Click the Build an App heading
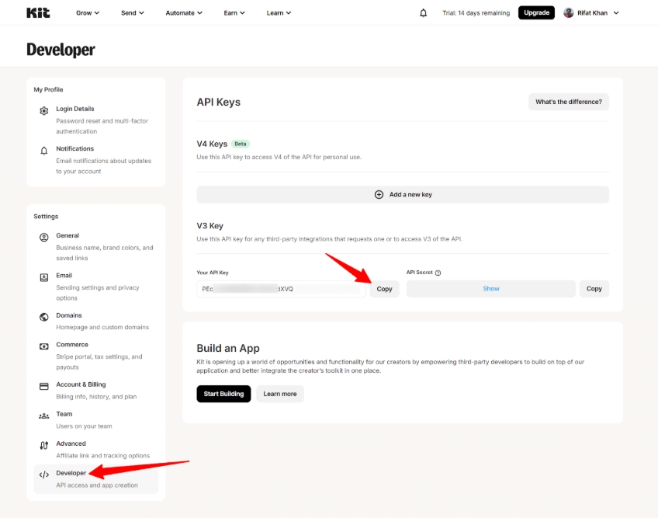Viewport: 658px width, 518px height. tap(228, 348)
